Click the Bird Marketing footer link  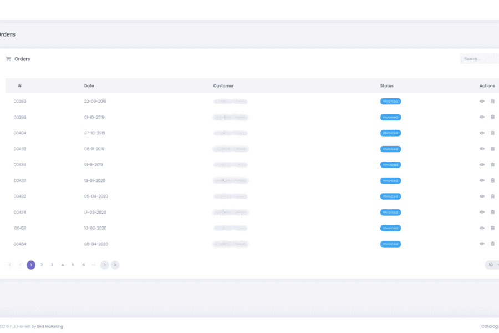pos(50,326)
